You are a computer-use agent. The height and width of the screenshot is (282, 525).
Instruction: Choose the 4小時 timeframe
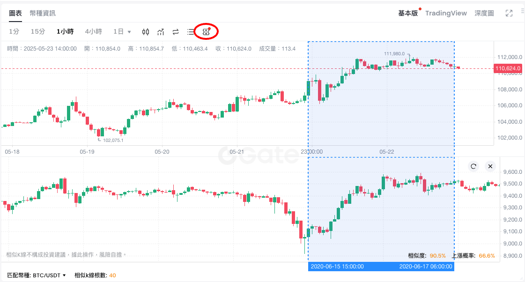pos(93,32)
